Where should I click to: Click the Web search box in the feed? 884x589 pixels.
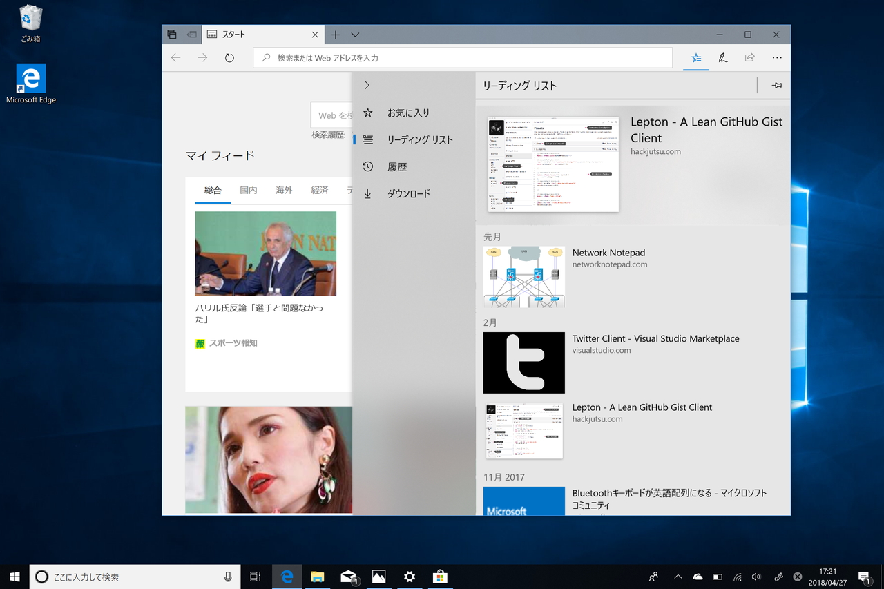[332, 115]
